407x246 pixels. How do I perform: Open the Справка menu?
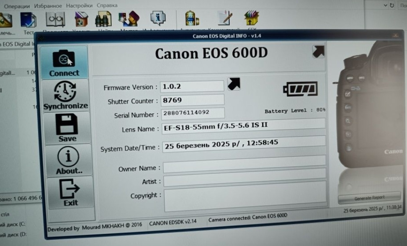coord(106,5)
